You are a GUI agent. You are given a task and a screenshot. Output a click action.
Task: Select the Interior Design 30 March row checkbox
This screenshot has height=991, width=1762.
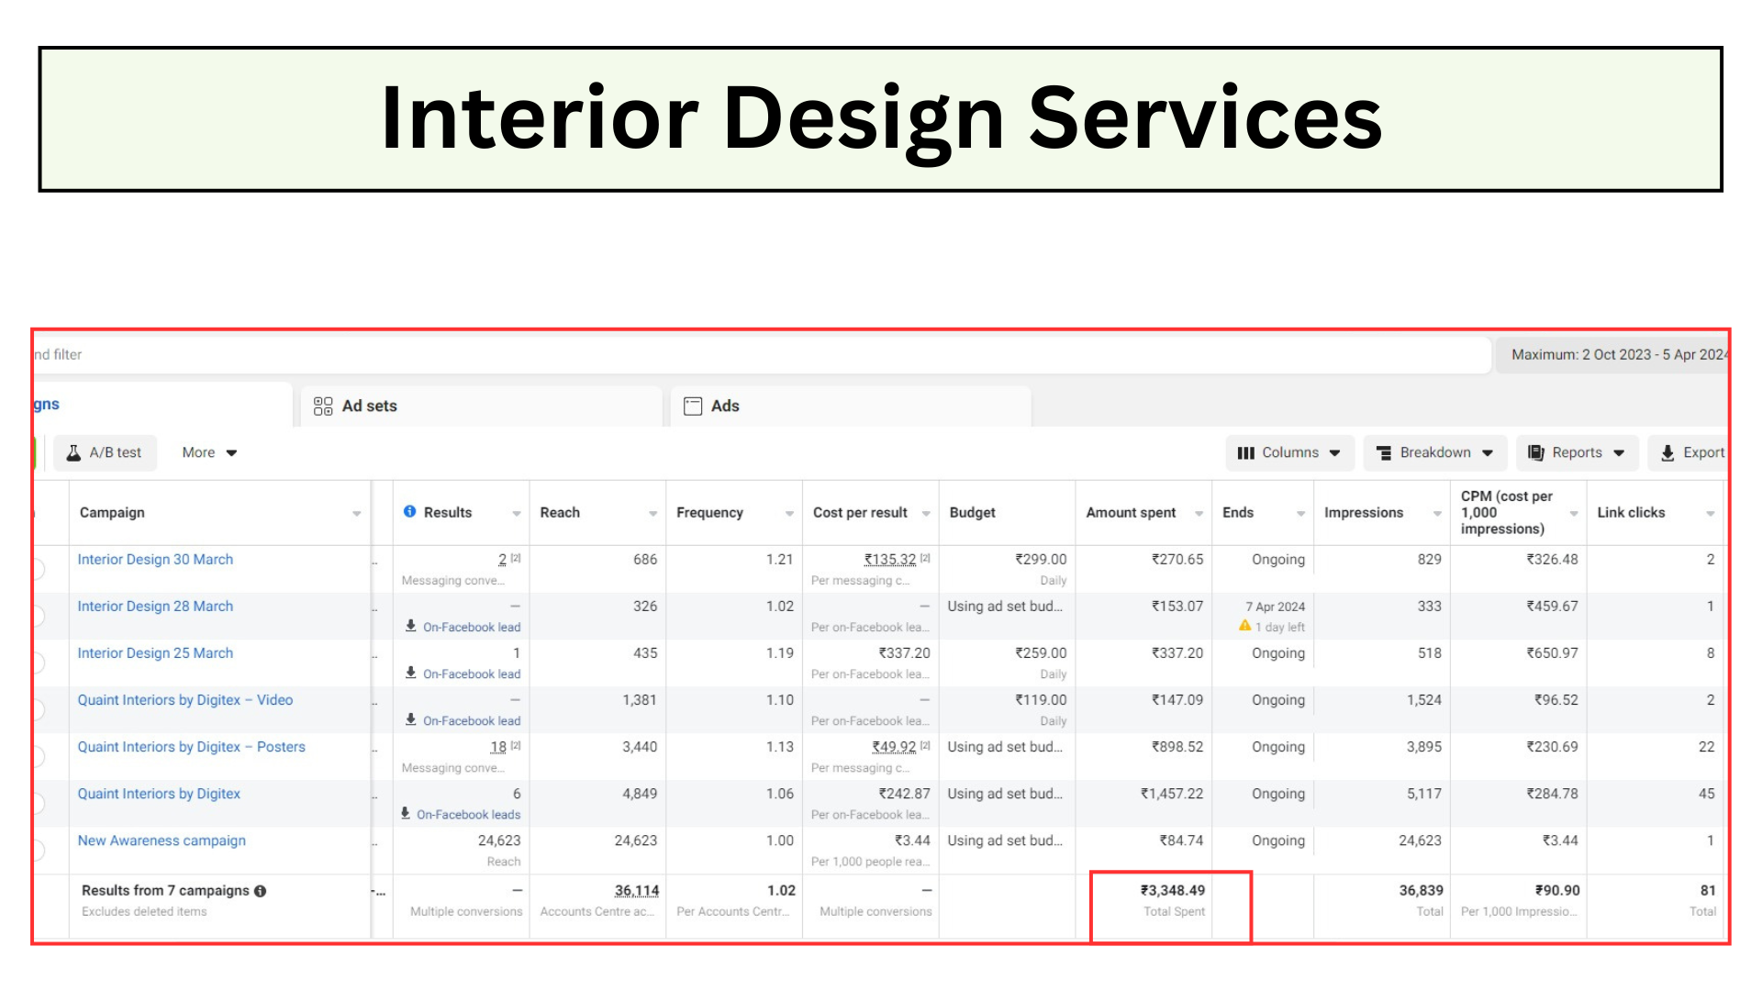pyautogui.click(x=39, y=569)
